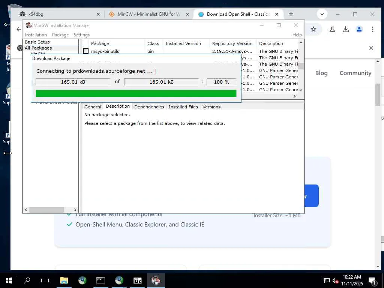The width and height of the screenshot is (384, 288).
Task: Open the network icon in the system tray
Action: (327, 280)
